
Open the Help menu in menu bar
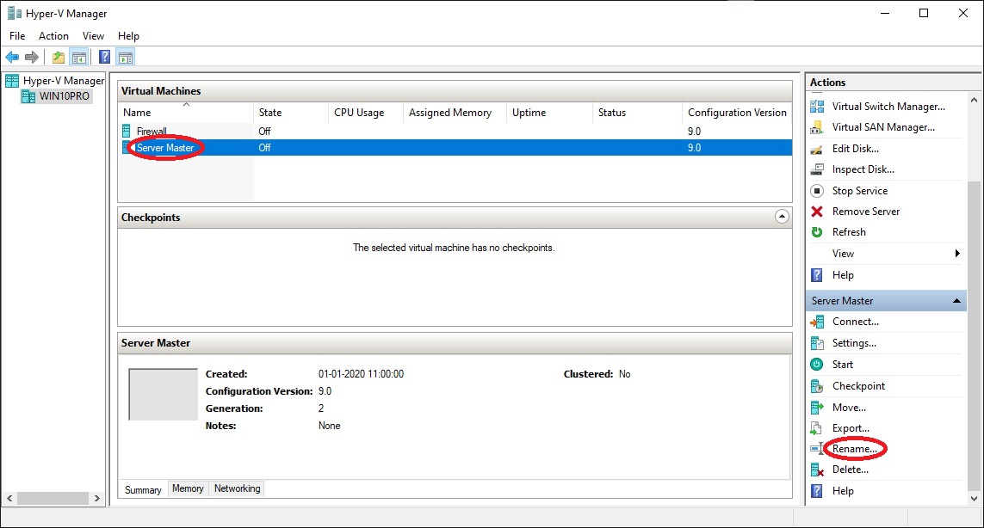click(x=128, y=36)
